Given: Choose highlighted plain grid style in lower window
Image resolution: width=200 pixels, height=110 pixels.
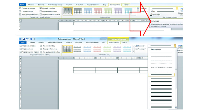Looking at the screenshot, I should [67, 49].
